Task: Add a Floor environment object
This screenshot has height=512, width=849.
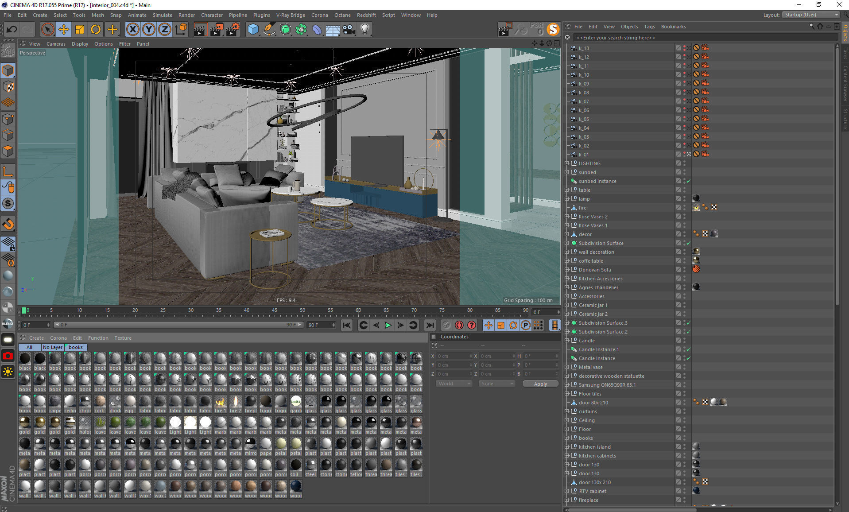Action: (x=333, y=30)
